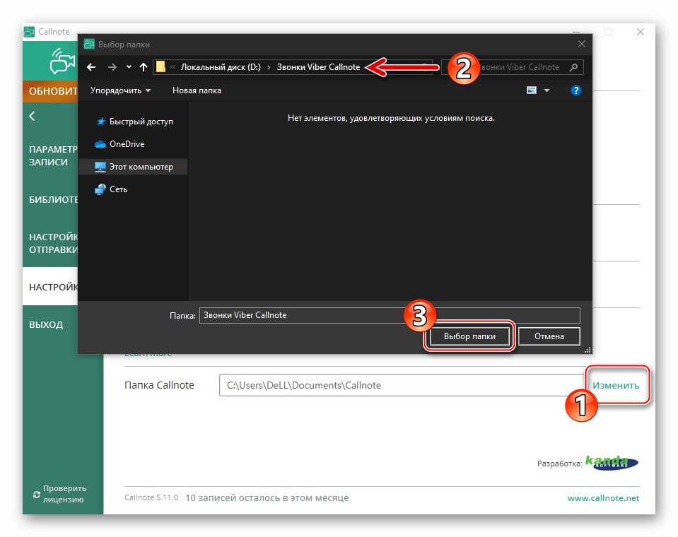Open ОБНОВИТЬ banner in Callnote sidebar
678x537 pixels.
click(51, 92)
